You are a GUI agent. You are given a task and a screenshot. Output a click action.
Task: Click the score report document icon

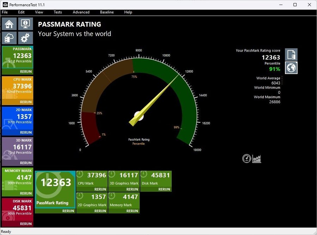click(x=291, y=55)
